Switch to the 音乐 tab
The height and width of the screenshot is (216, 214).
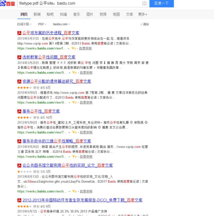tap(77, 14)
